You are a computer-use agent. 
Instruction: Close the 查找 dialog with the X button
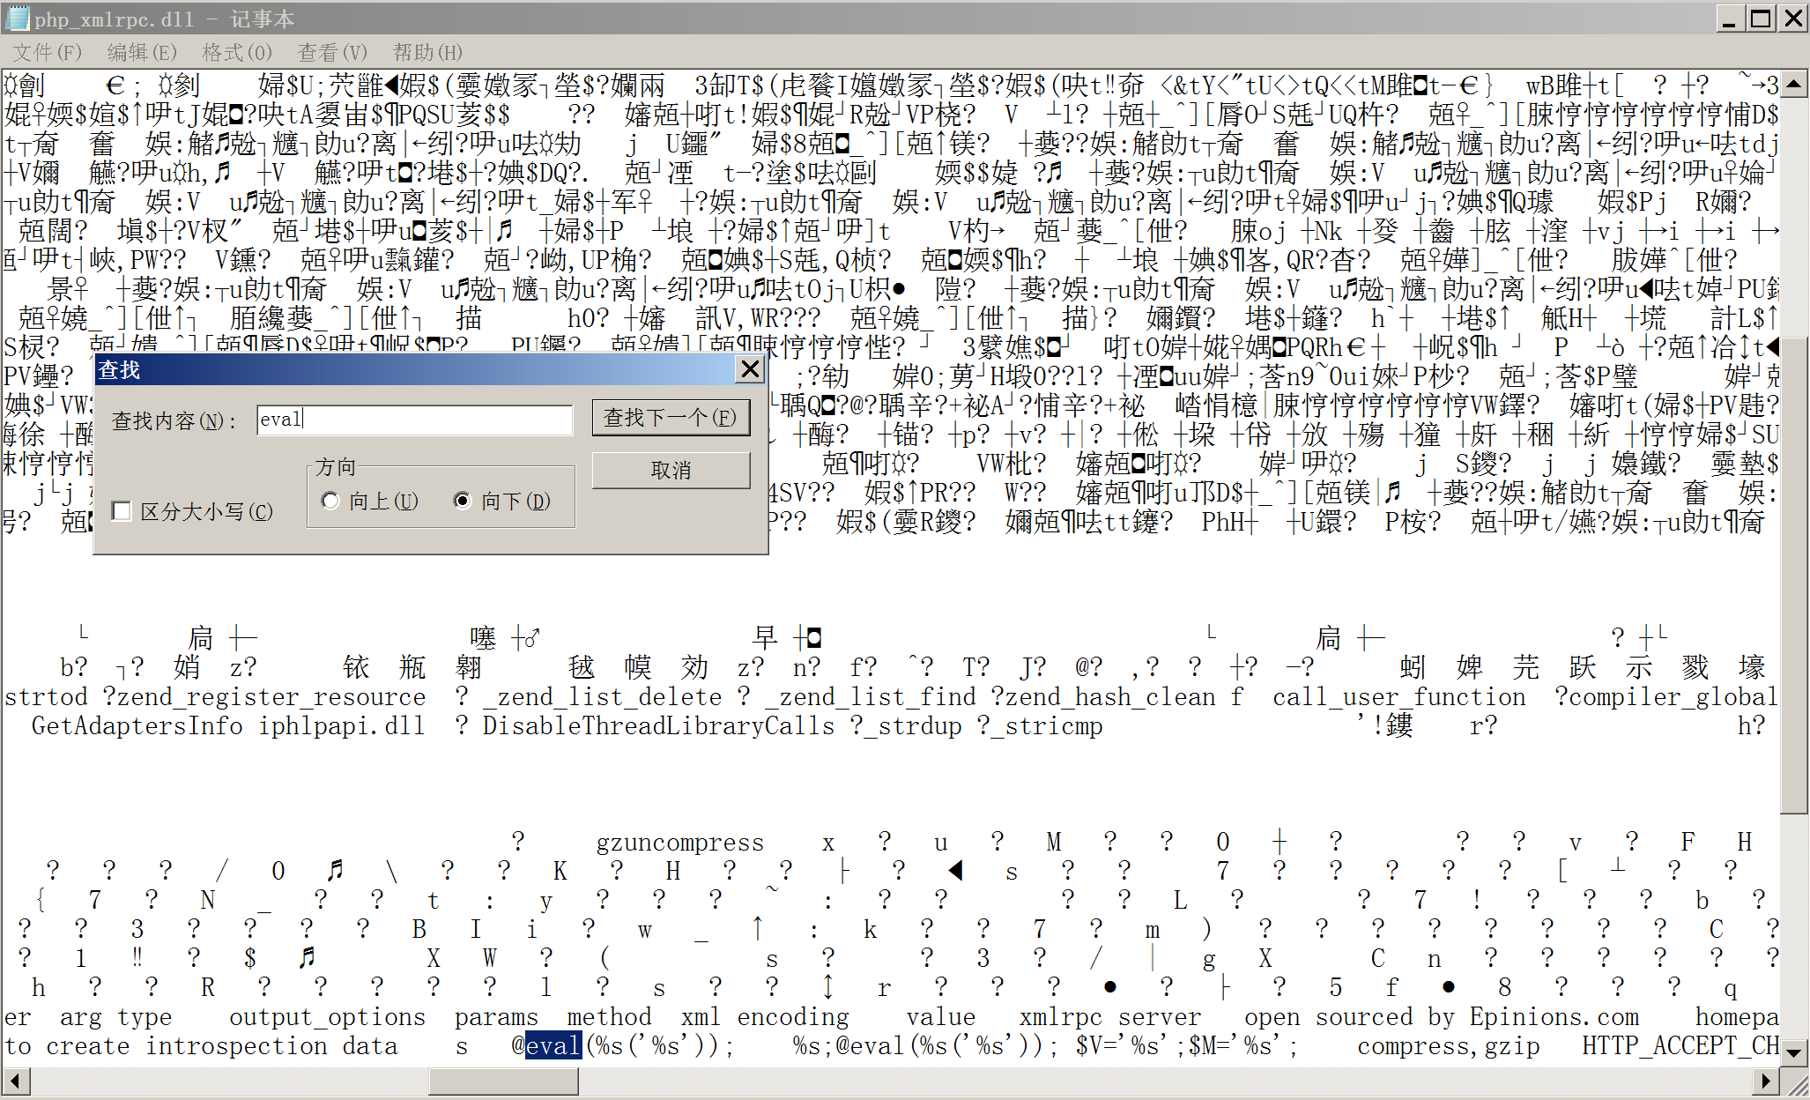pos(750,369)
